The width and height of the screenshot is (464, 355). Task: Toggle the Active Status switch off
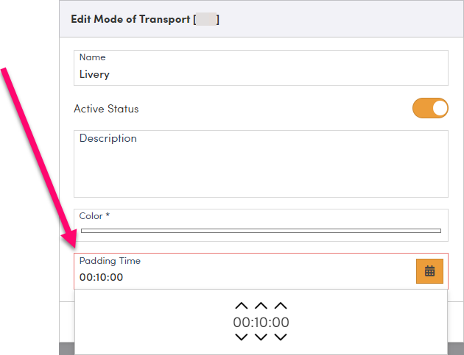430,109
